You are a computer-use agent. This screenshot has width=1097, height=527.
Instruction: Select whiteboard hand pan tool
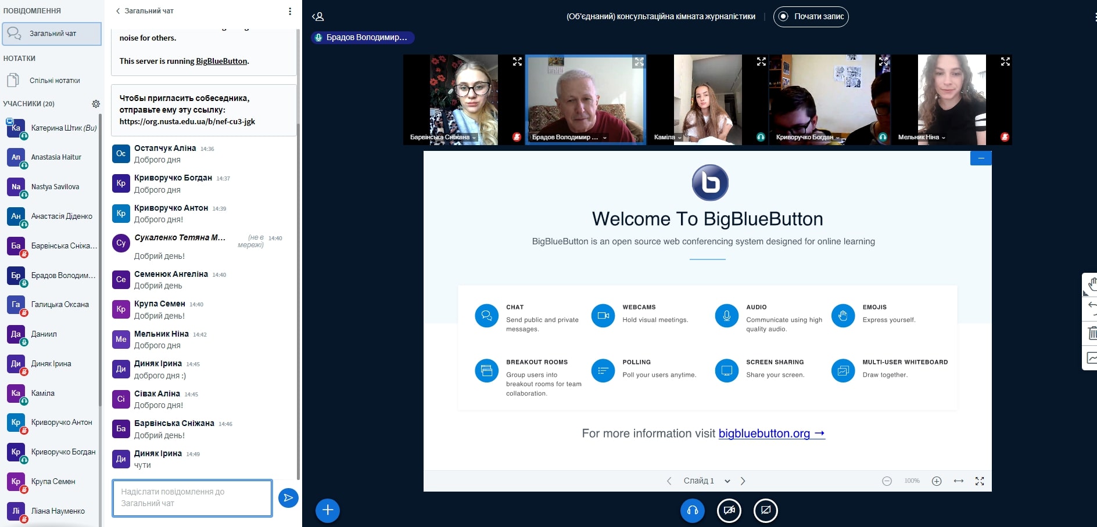click(1090, 284)
